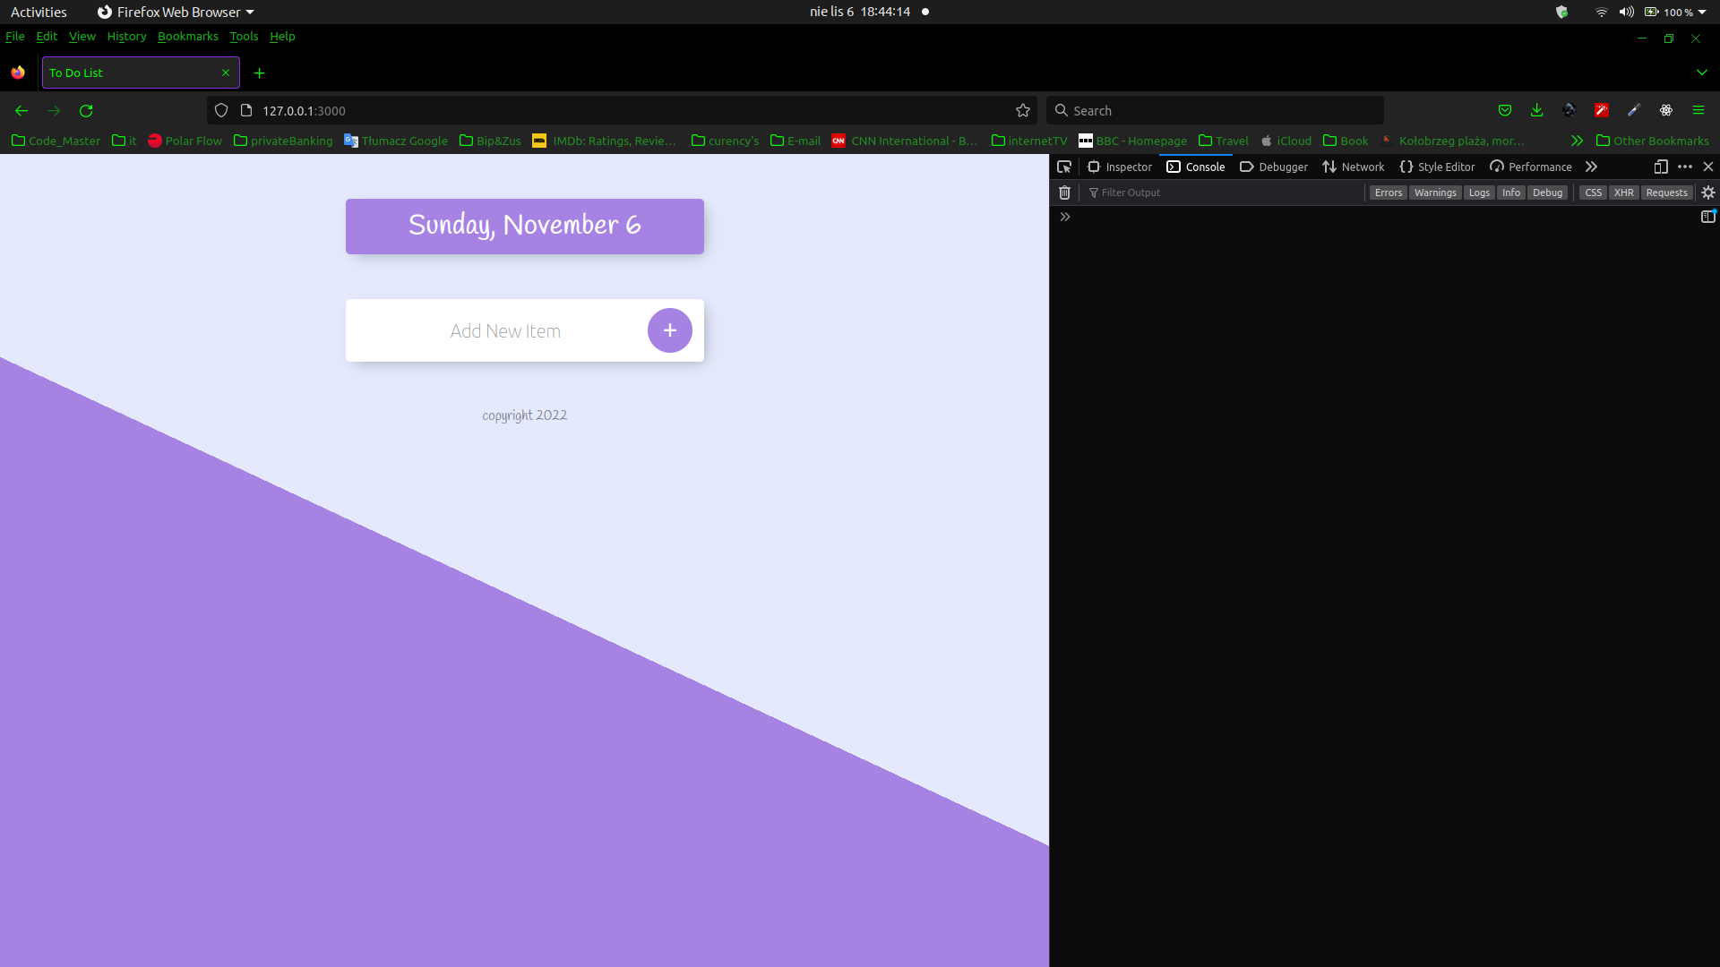
Task: Click the bookmark this page star icon
Action: (x=1023, y=110)
